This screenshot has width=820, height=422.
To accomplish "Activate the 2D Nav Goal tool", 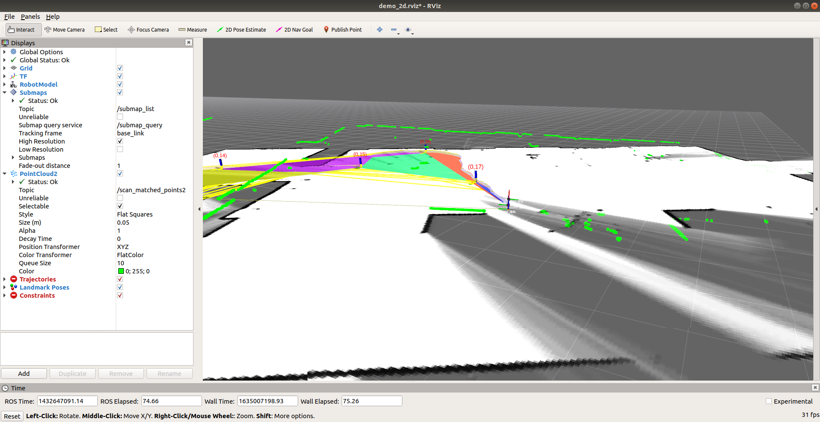I will click(x=294, y=29).
